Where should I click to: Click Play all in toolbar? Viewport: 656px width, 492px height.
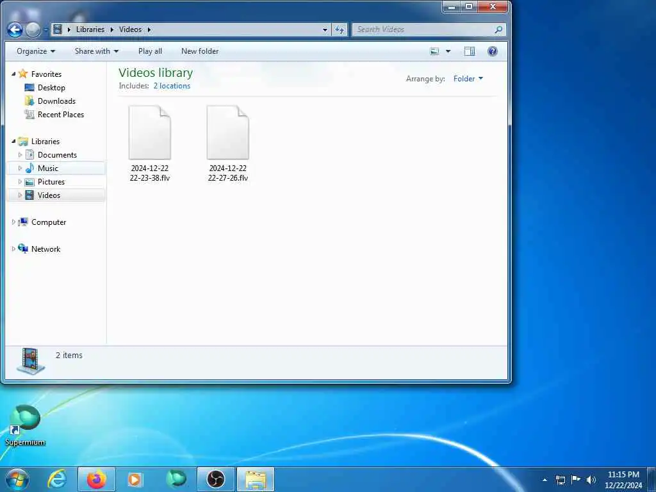point(150,51)
